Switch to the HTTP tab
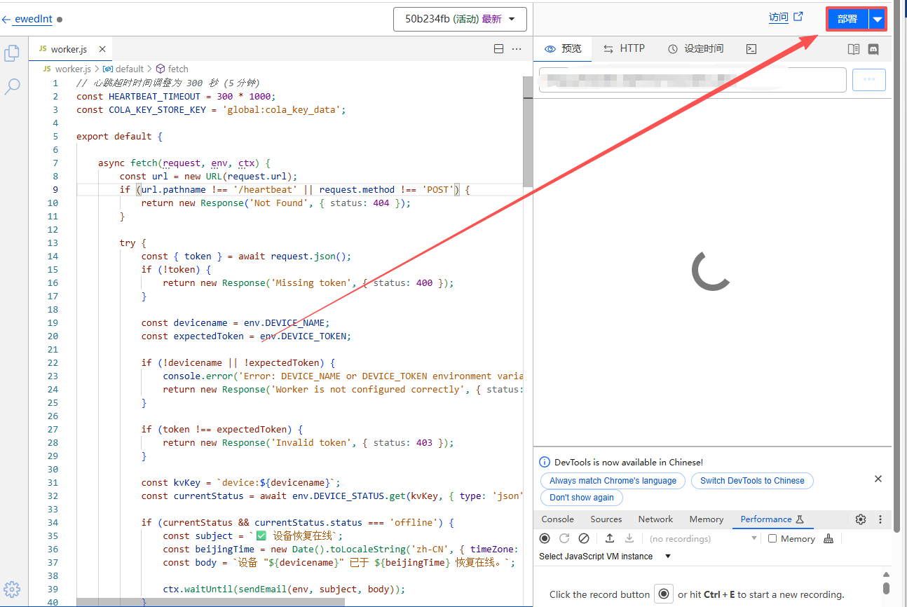907x607 pixels. point(624,48)
